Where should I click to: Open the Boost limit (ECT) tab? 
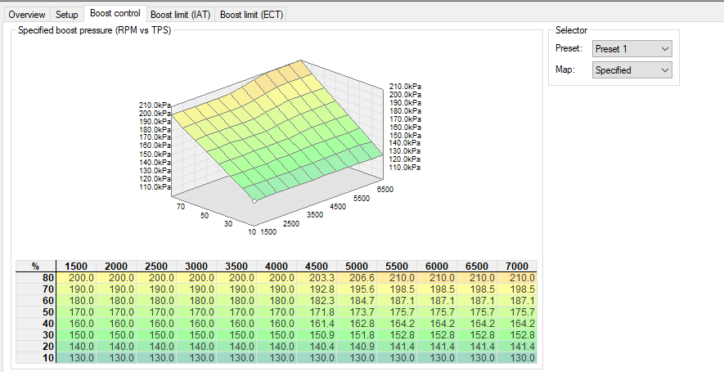pos(251,15)
